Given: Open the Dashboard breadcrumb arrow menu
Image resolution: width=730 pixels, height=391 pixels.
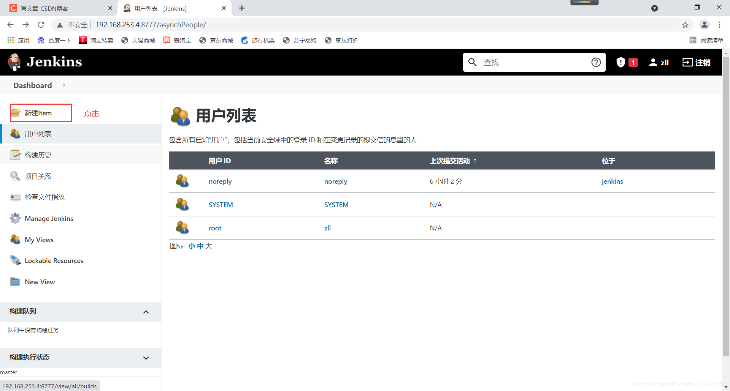Looking at the screenshot, I should 64,85.
